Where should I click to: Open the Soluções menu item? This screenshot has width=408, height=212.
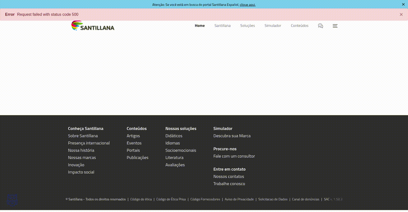tap(248, 26)
